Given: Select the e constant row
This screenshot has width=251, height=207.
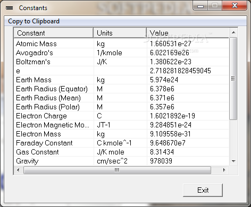Looking at the screenshot, I should [x=121, y=71].
